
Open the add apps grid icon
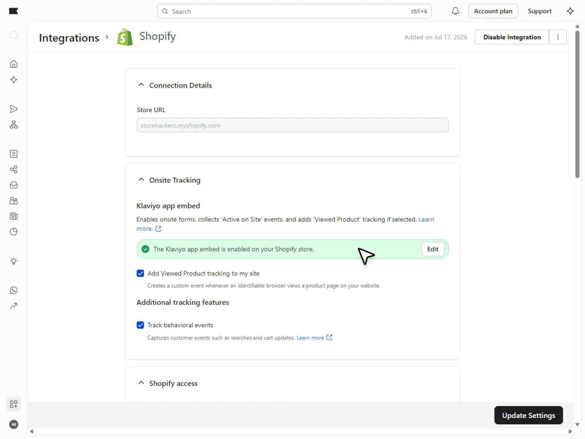[14, 404]
